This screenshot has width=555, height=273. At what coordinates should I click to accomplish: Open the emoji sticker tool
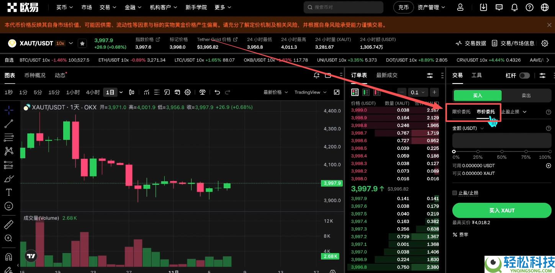pos(8,206)
